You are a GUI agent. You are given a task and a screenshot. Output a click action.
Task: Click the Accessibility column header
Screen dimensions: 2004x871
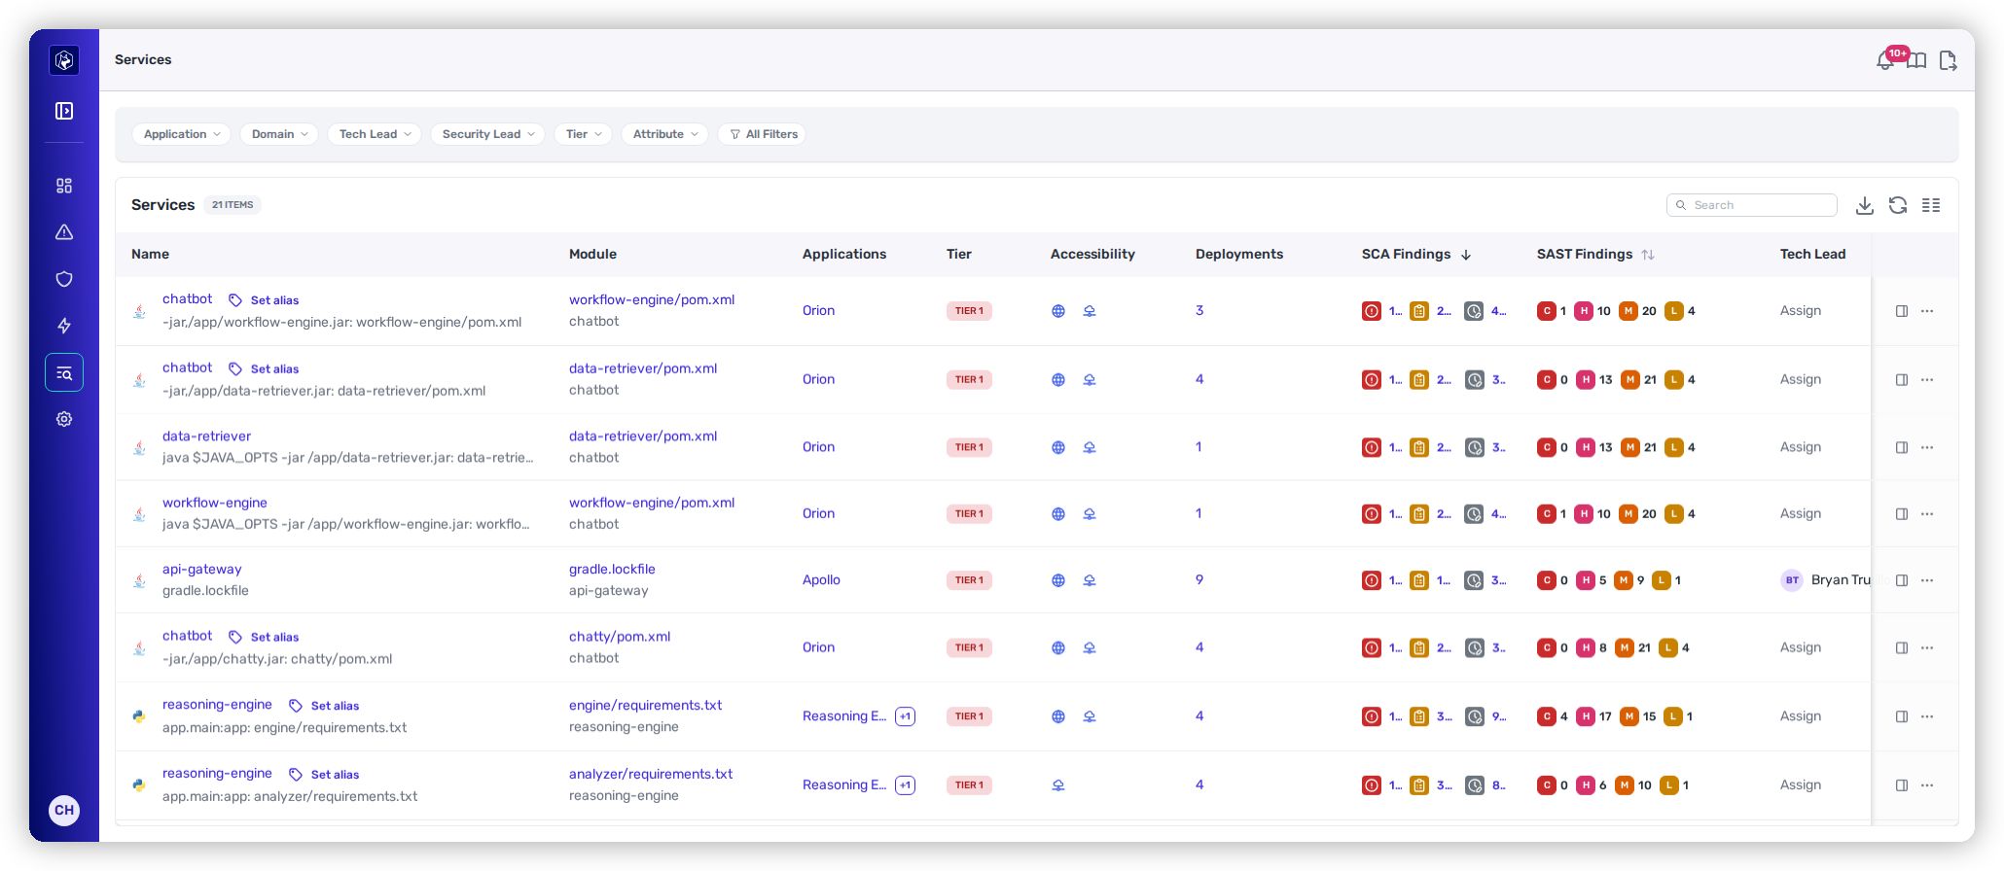point(1092,255)
